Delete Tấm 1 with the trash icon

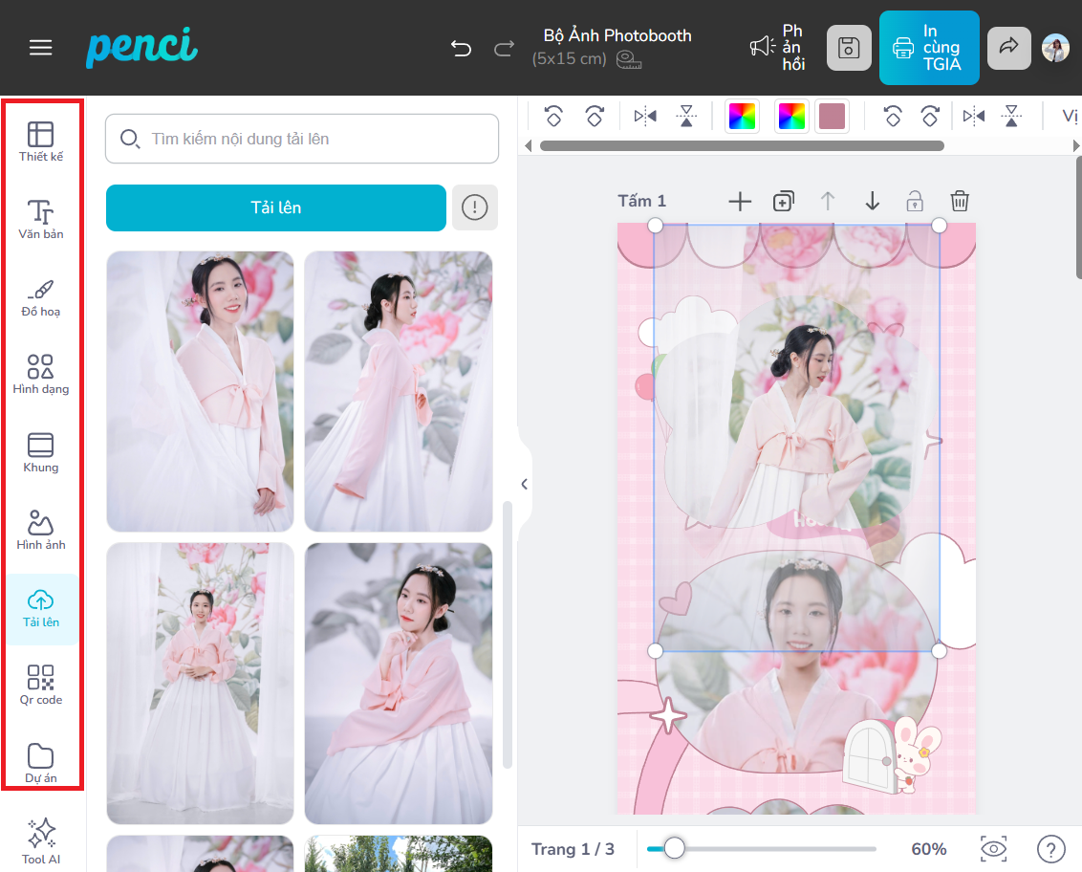pyautogui.click(x=960, y=201)
